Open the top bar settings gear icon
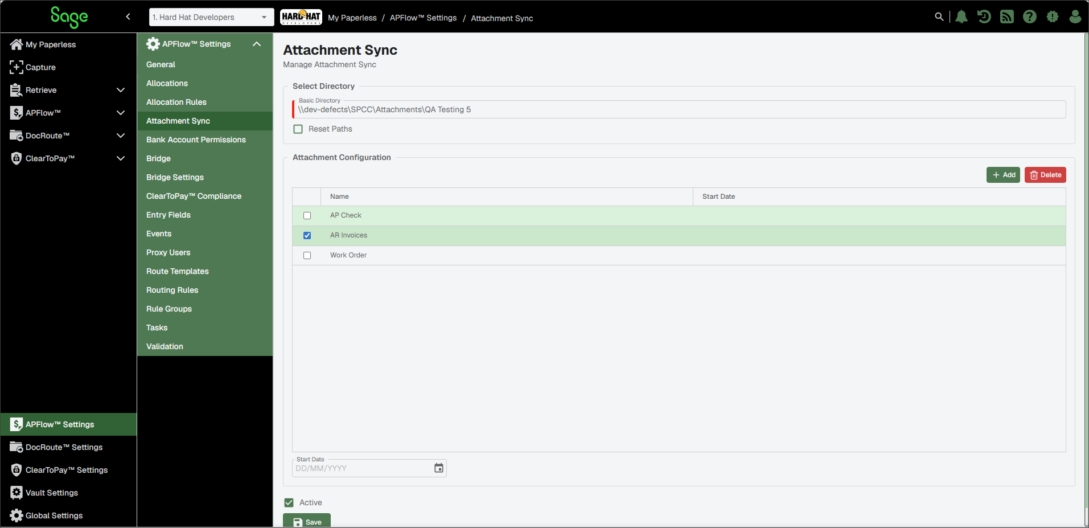Viewport: 1089px width, 528px height. point(1053,17)
